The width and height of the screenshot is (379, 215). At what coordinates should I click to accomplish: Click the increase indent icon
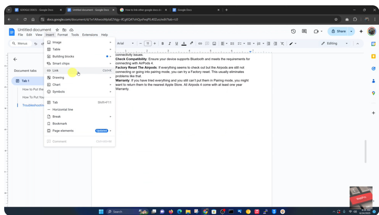pyautogui.click(x=275, y=43)
